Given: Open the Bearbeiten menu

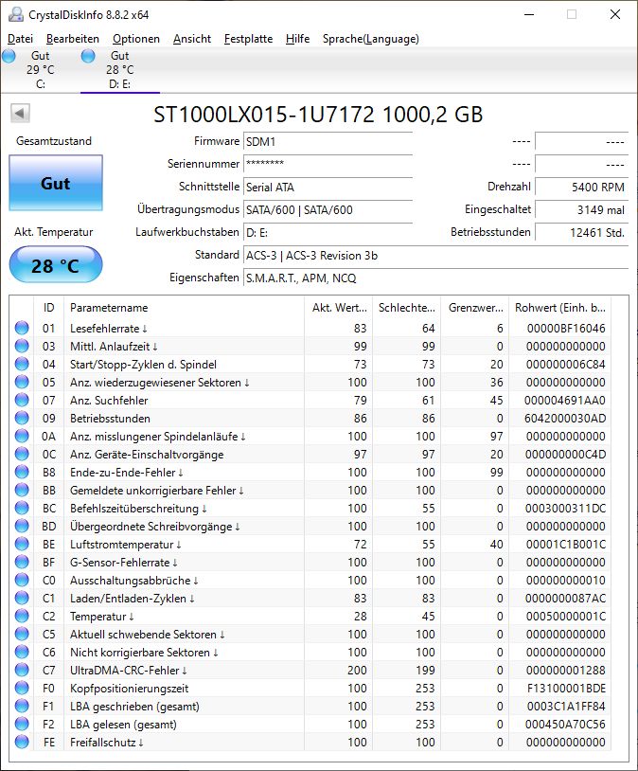Looking at the screenshot, I should point(73,39).
